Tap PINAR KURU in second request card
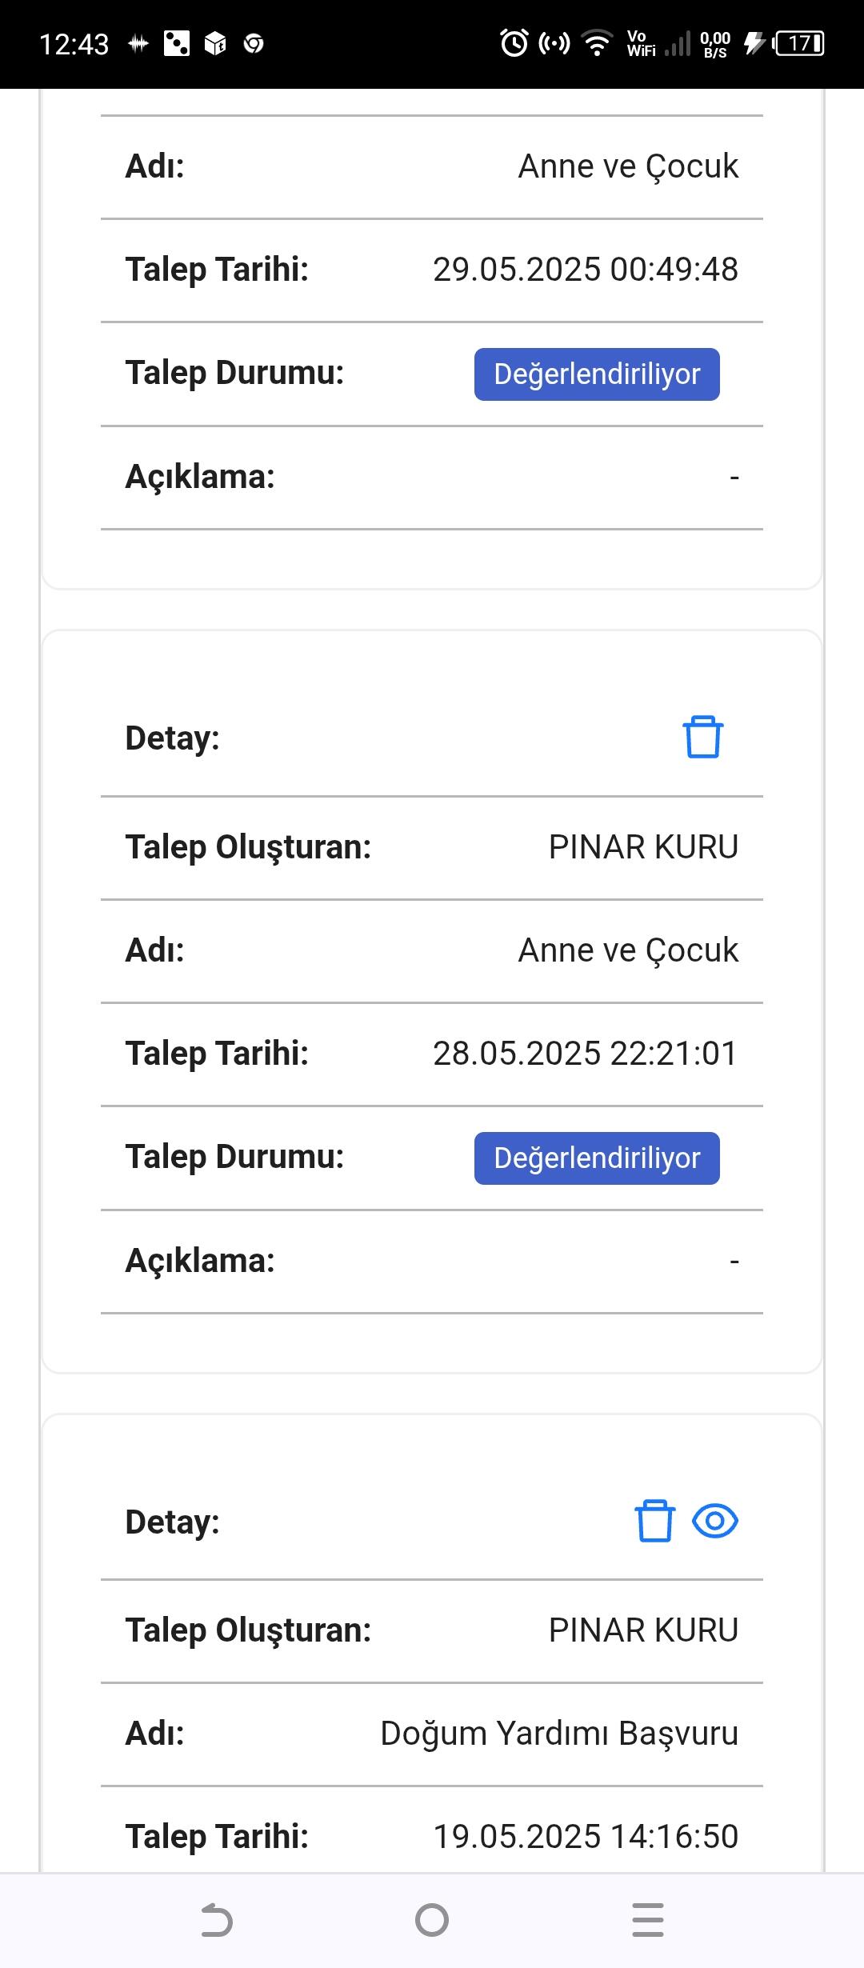Image resolution: width=864 pixels, height=1968 pixels. click(x=643, y=847)
